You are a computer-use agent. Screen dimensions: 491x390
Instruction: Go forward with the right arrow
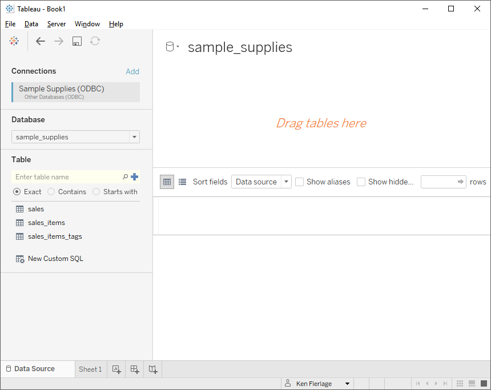tap(59, 41)
